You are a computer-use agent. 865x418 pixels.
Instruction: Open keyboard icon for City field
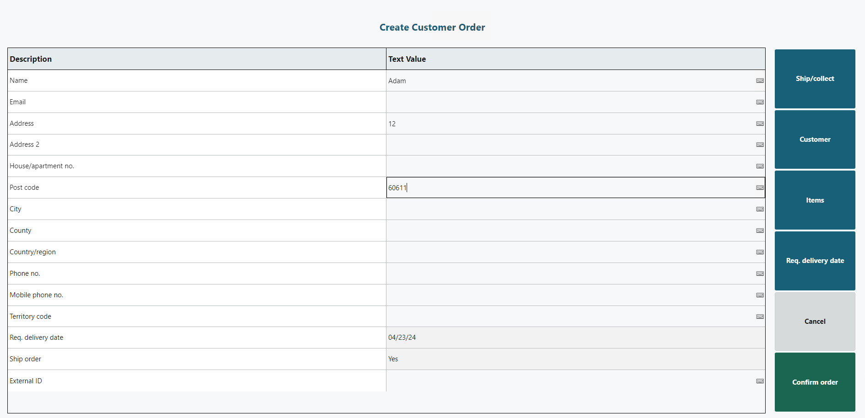tap(760, 209)
